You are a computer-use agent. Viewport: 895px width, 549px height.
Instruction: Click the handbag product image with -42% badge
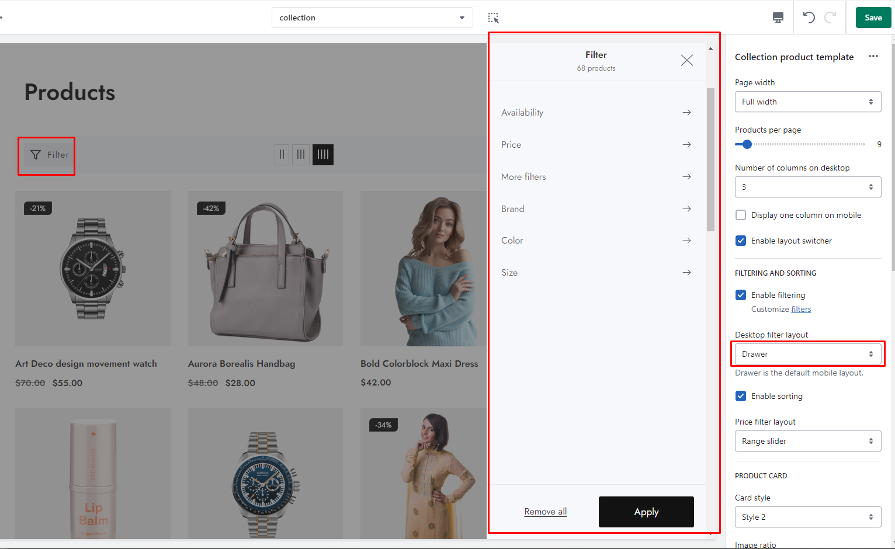[x=265, y=269]
